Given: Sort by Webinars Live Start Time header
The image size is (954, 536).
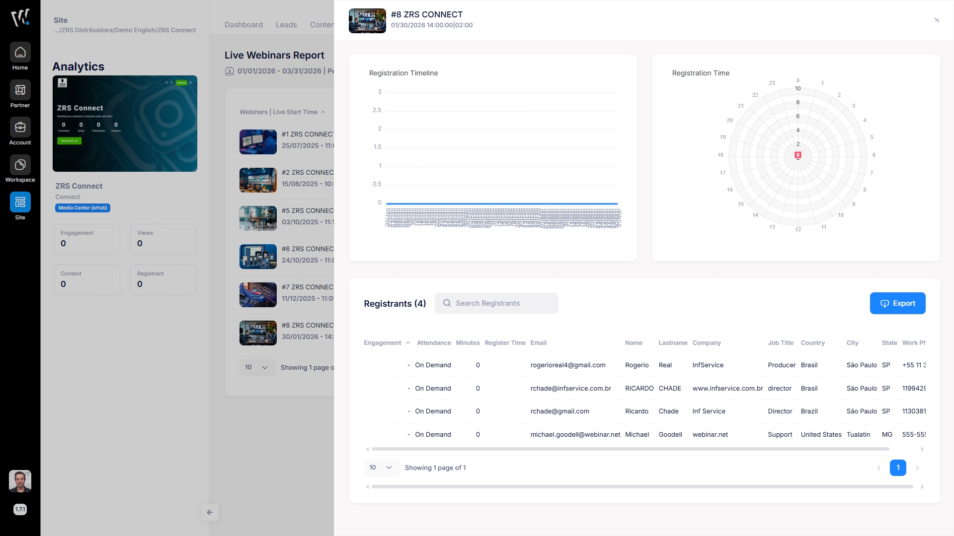Looking at the screenshot, I should tap(282, 112).
